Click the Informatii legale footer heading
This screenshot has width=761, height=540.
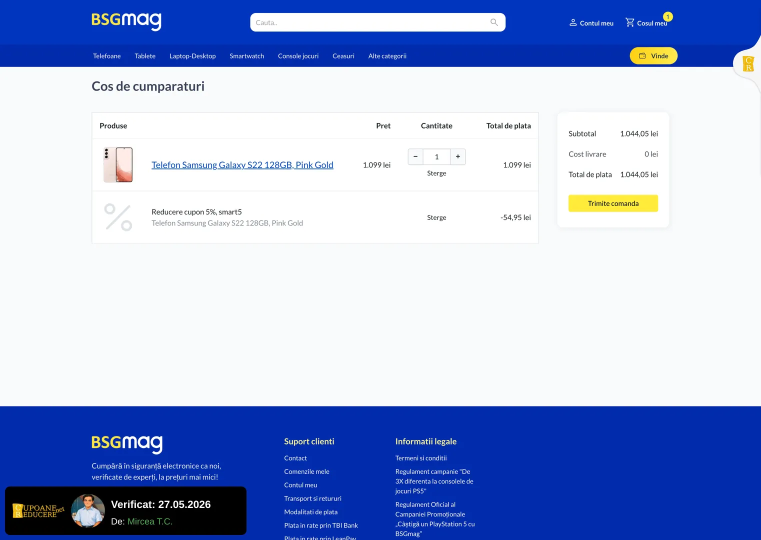tap(426, 441)
